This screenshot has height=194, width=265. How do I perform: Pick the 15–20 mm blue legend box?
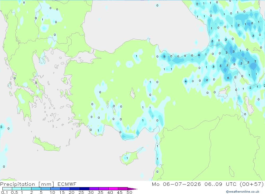pos(65,189)
